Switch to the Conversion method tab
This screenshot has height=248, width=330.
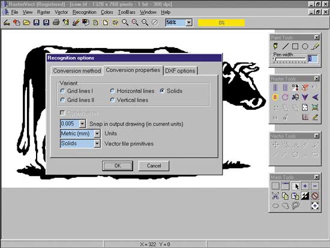coord(77,71)
